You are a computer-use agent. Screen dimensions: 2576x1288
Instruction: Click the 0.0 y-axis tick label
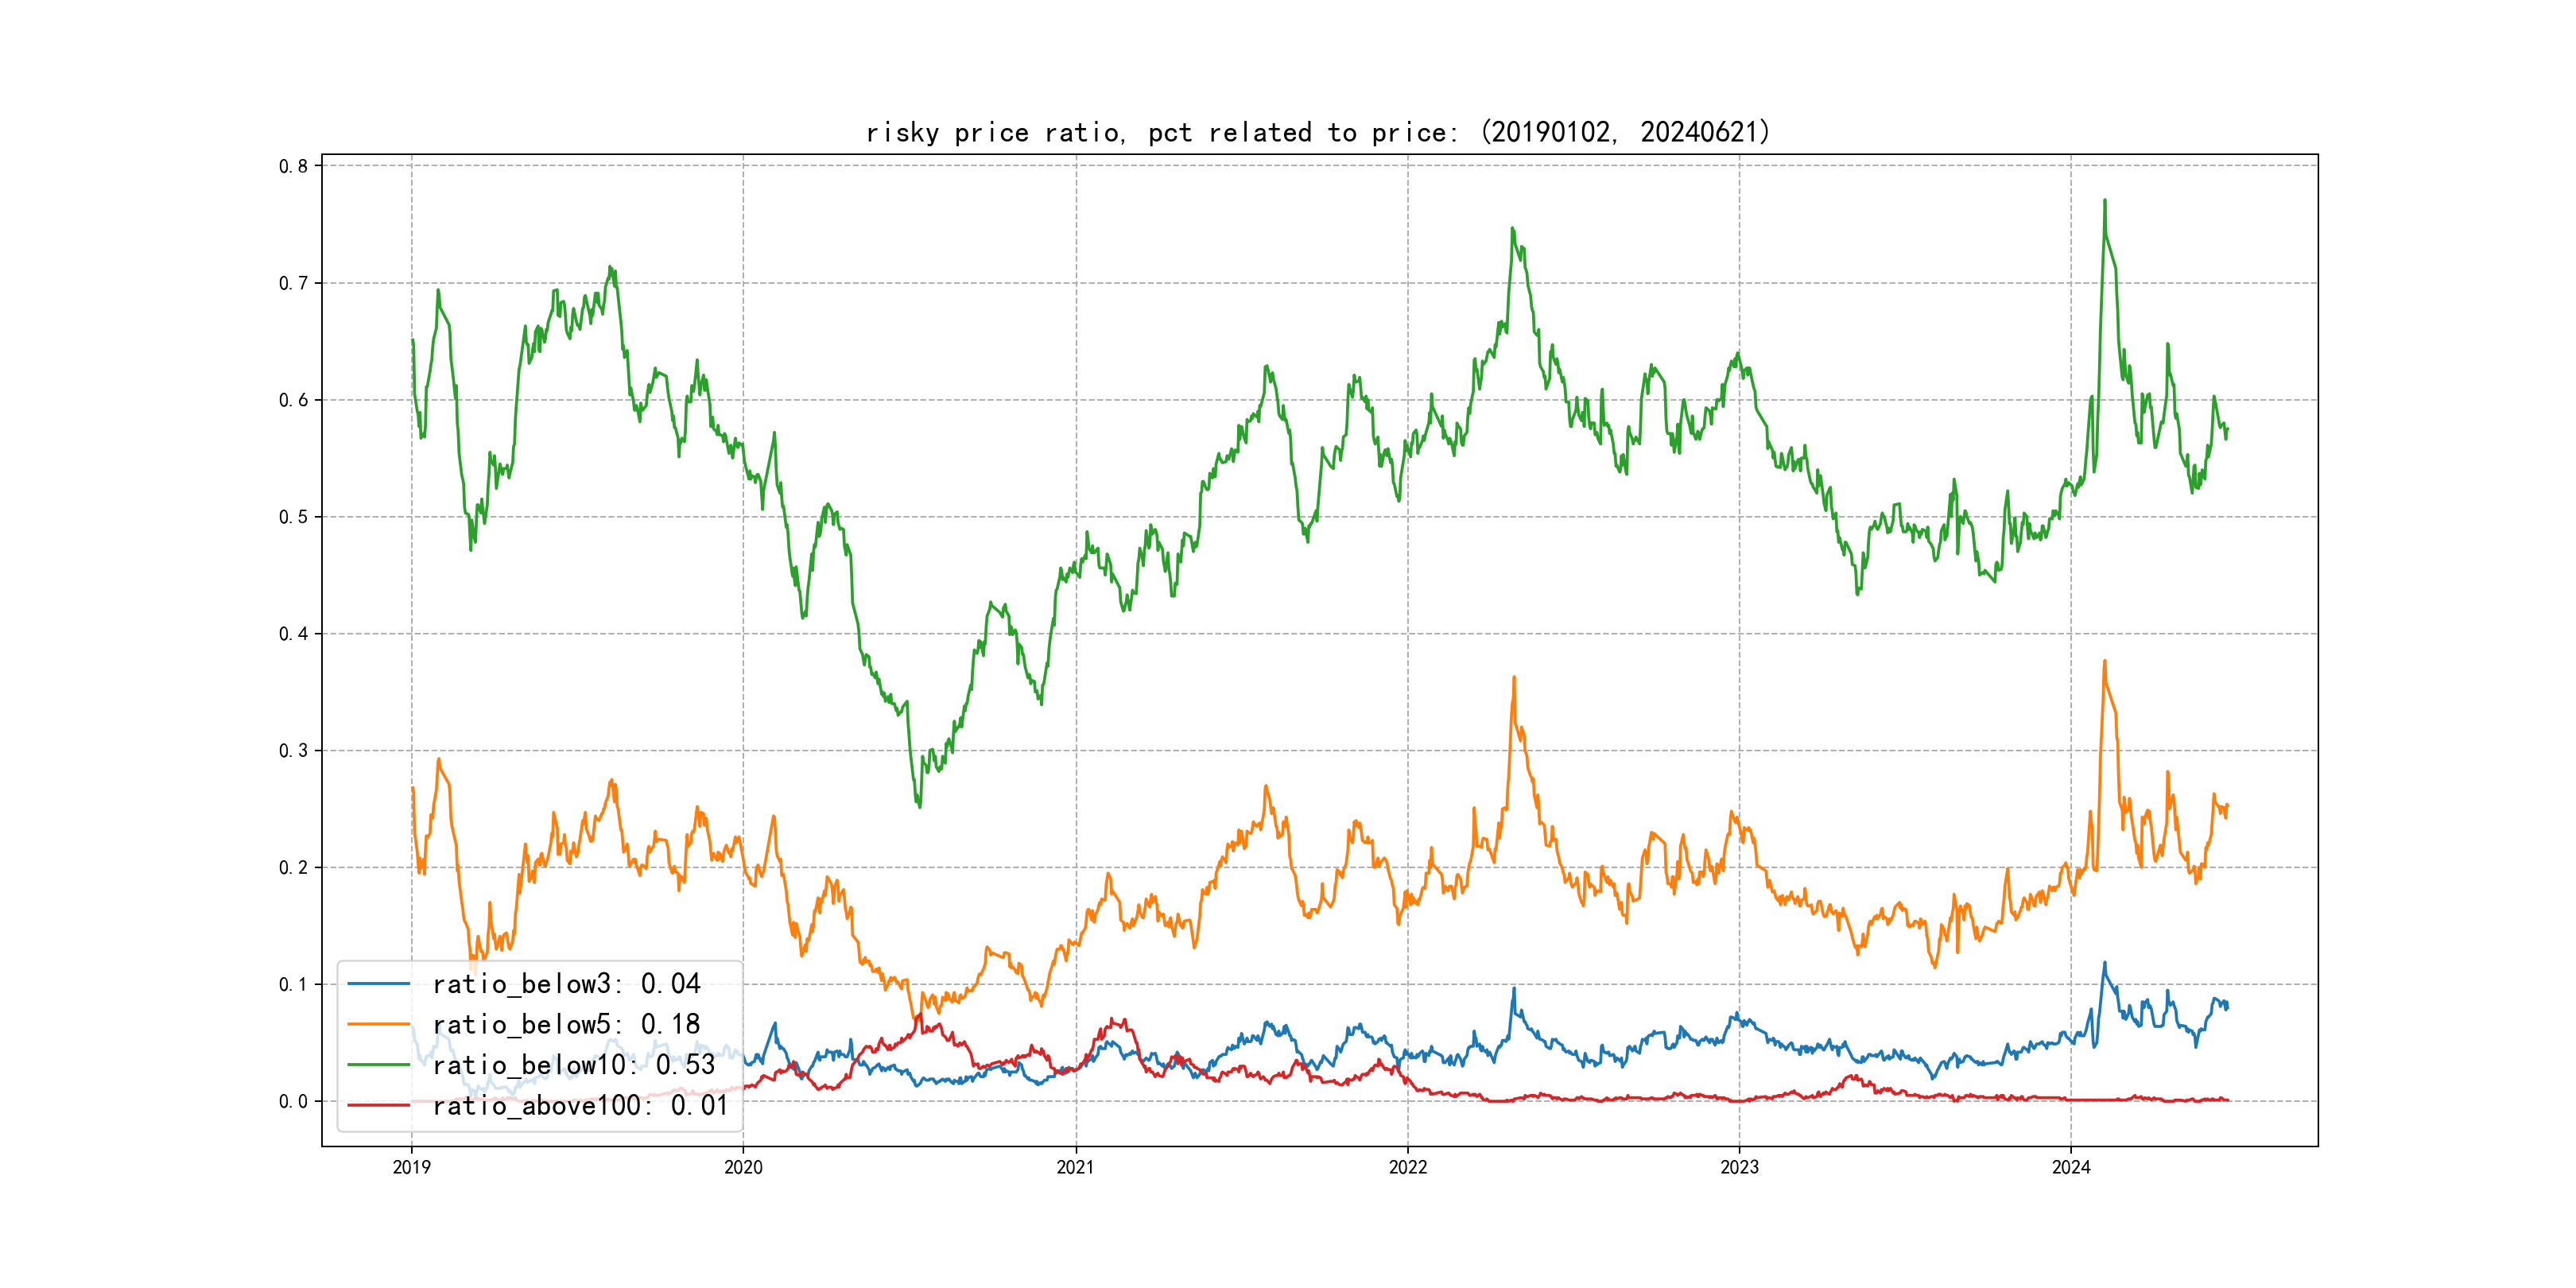pos(293,1101)
